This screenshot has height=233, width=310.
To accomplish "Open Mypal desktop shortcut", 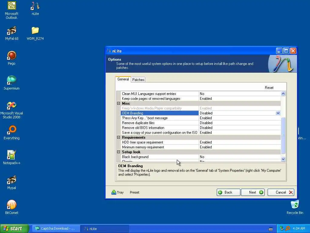I will [x=12, y=182].
